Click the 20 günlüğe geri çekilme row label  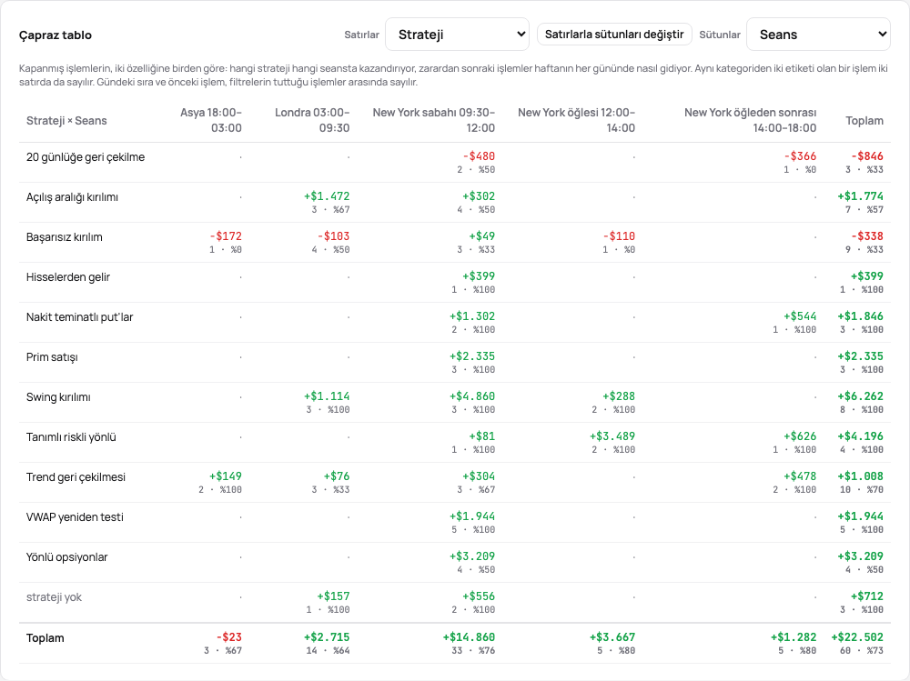pyautogui.click(x=86, y=157)
